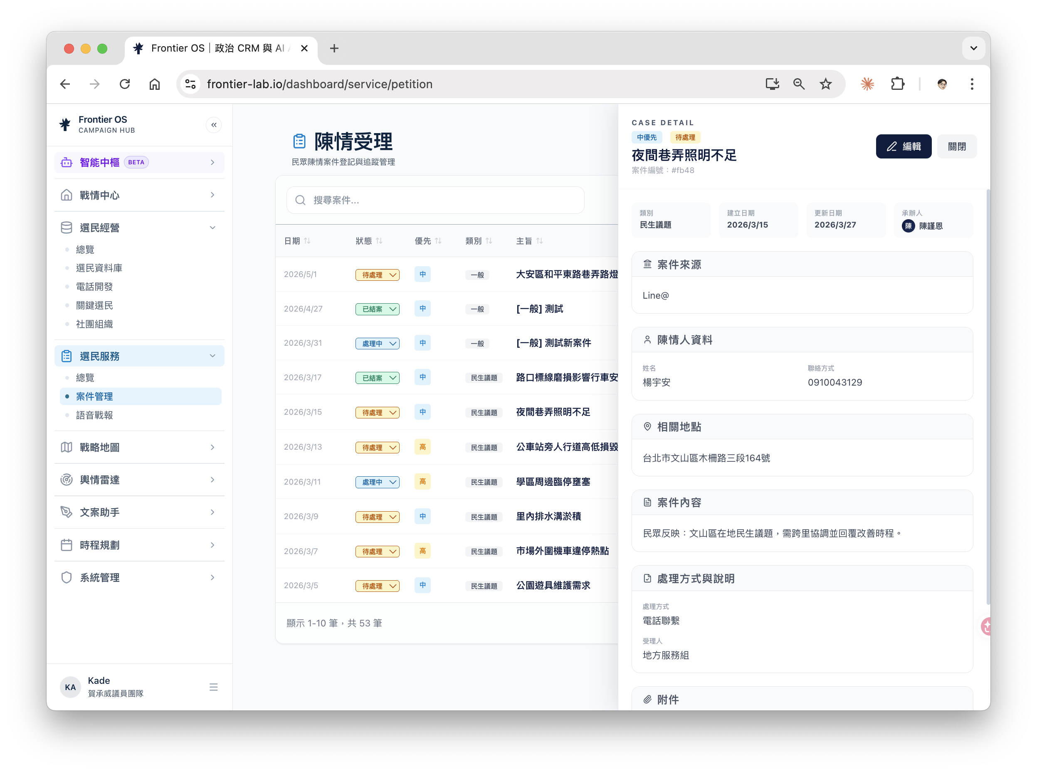Open 電話開發 in sidebar

click(x=94, y=287)
